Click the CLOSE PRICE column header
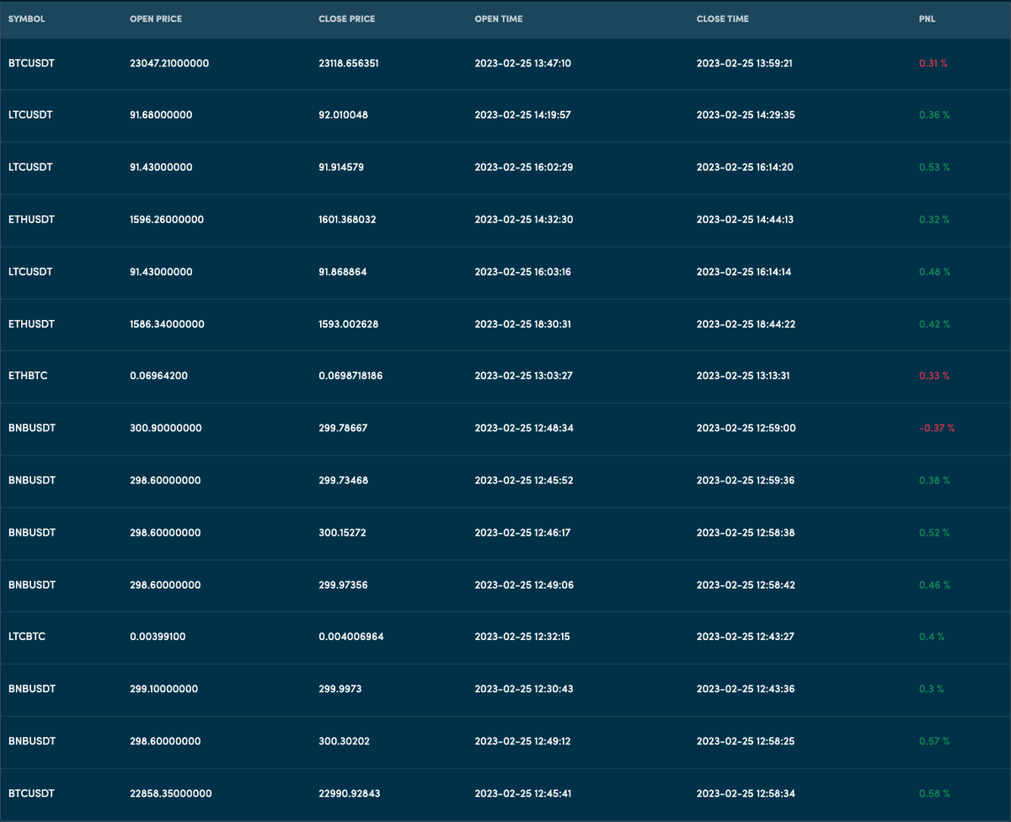This screenshot has width=1011, height=822. point(346,19)
